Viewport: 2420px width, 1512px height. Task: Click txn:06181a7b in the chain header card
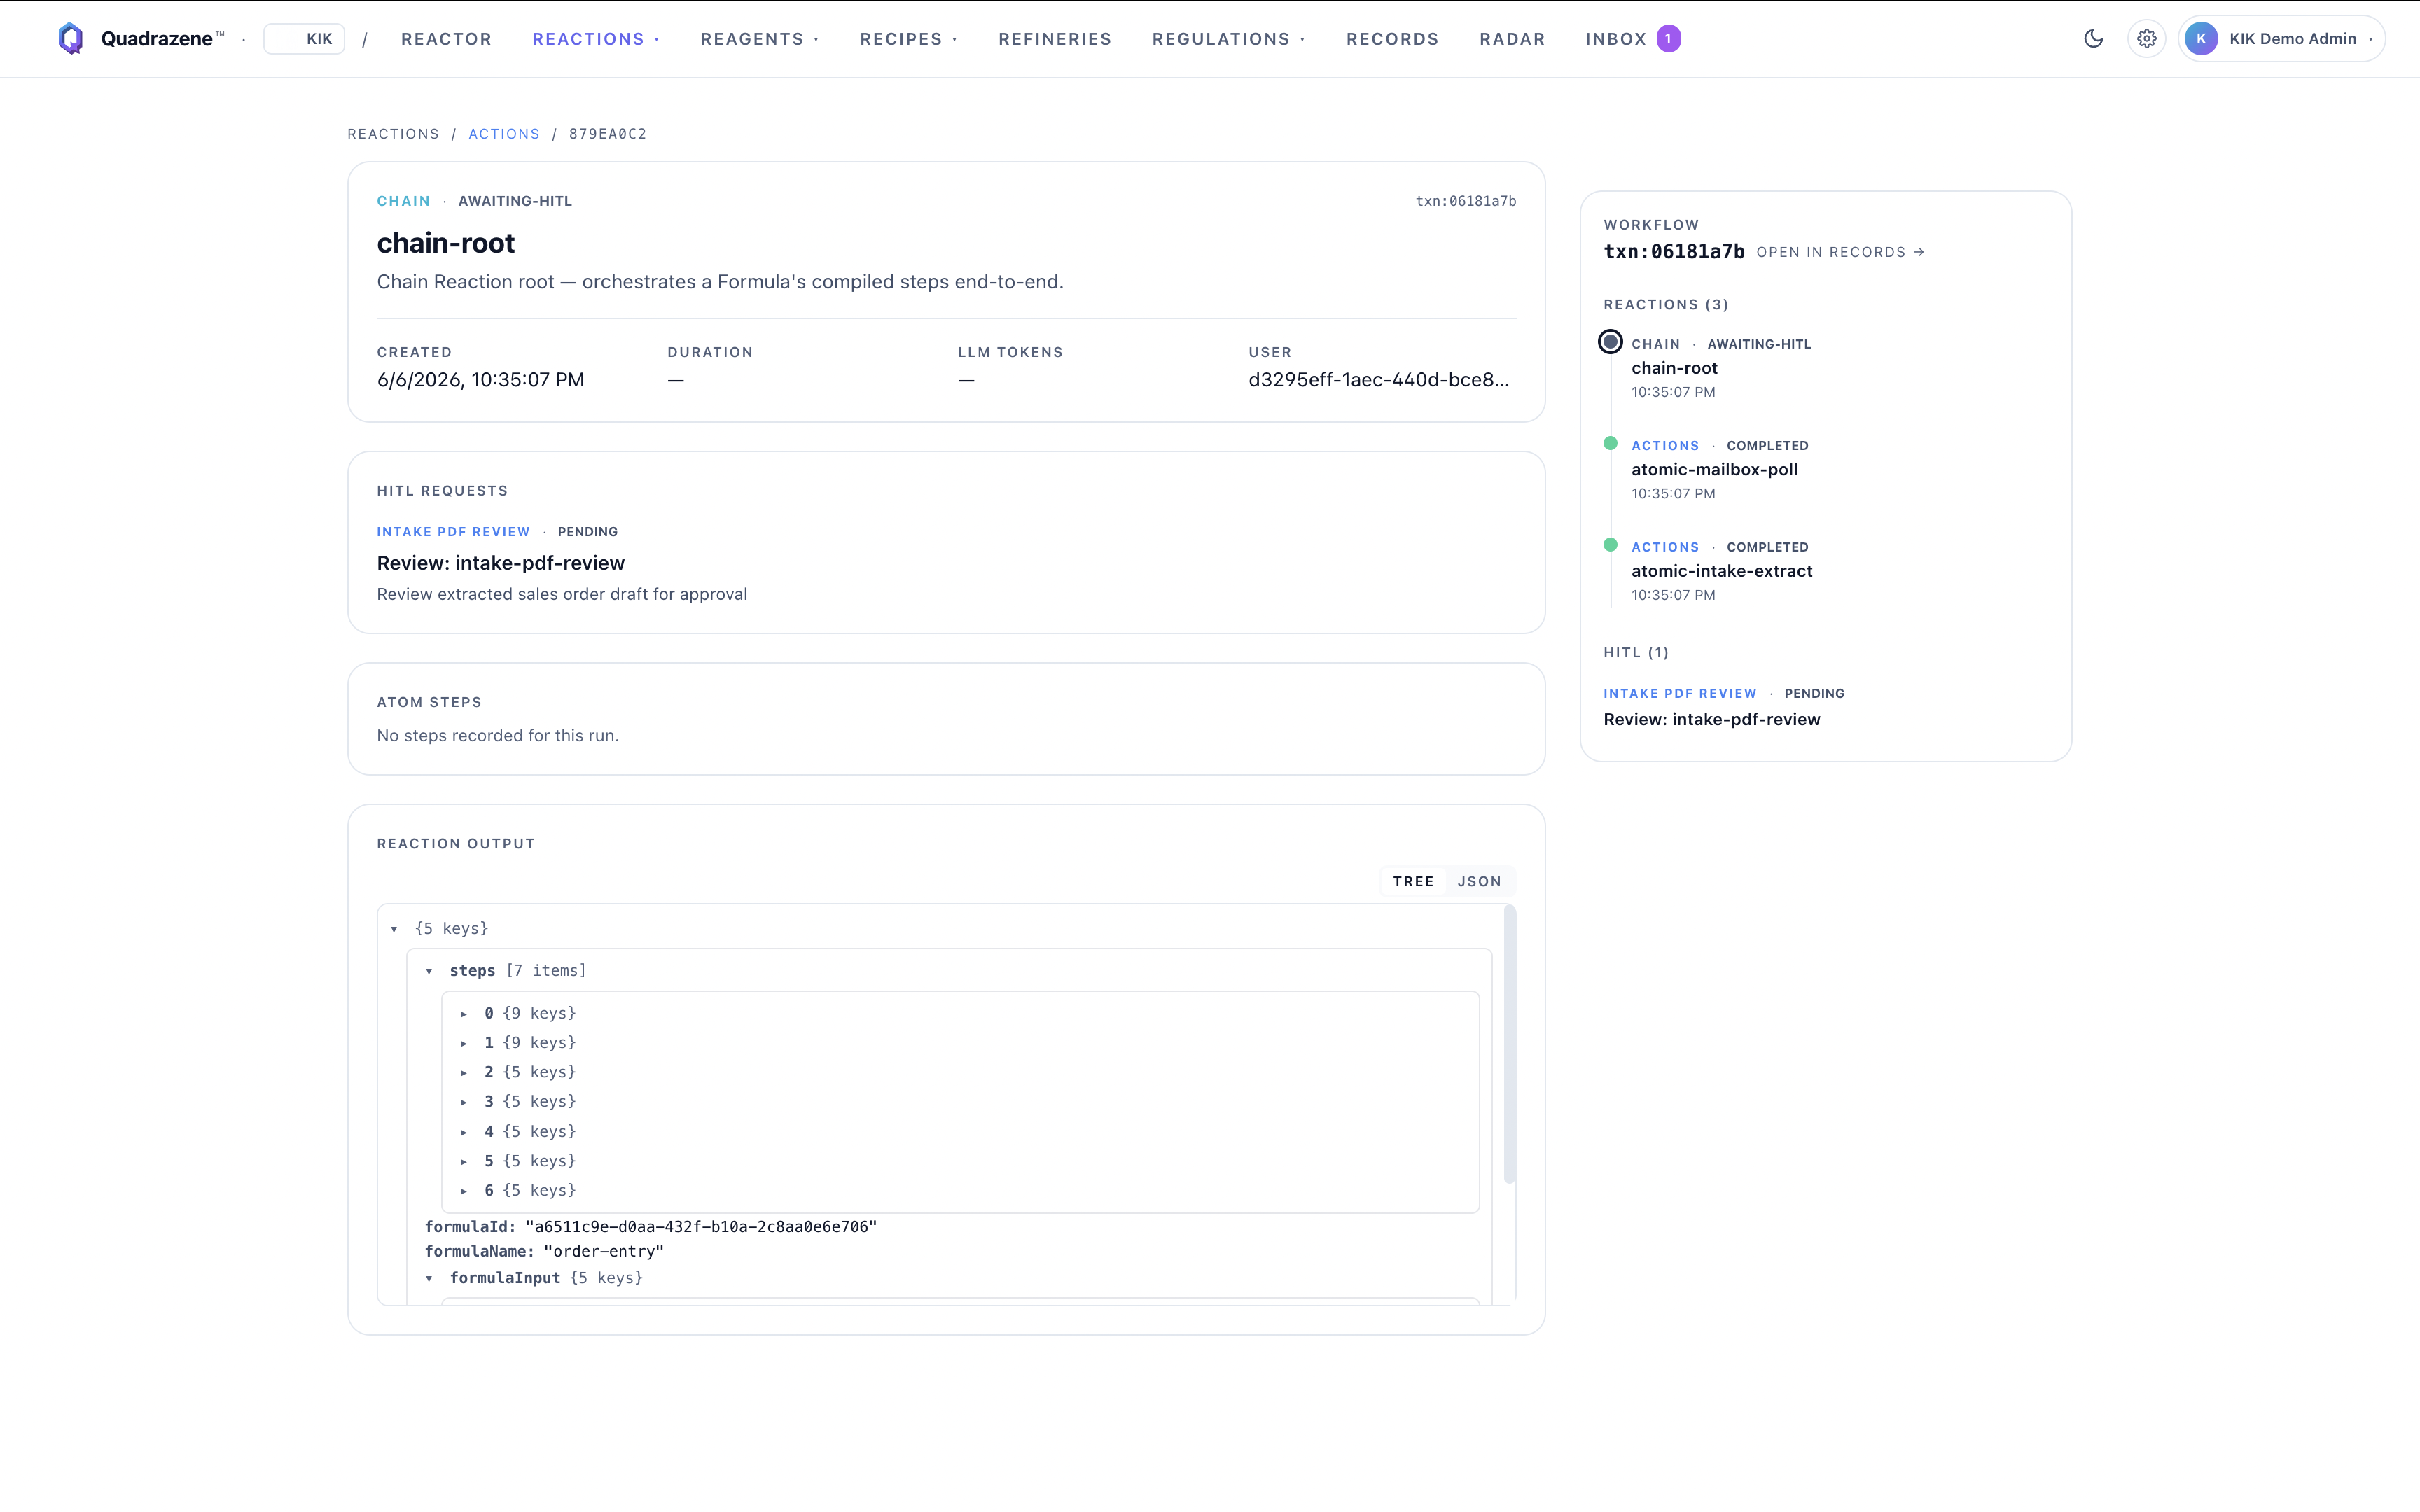click(1465, 201)
